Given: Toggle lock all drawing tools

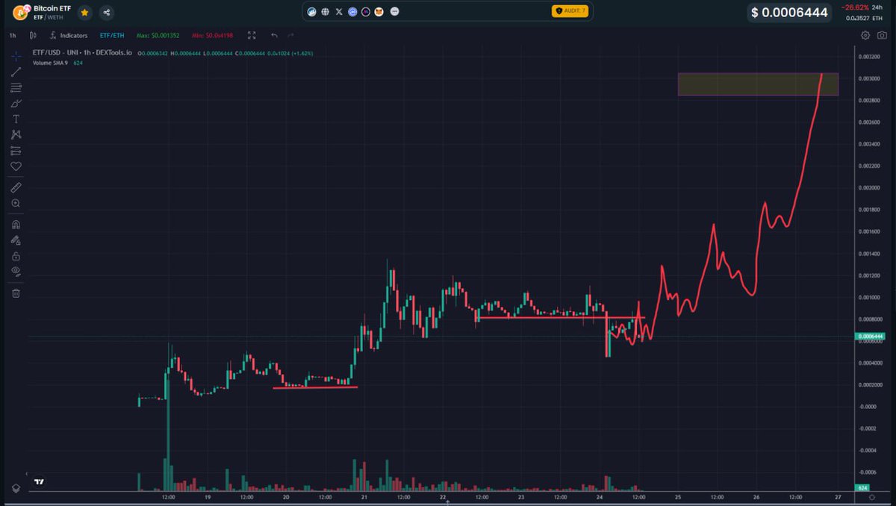Looking at the screenshot, I should [x=16, y=256].
